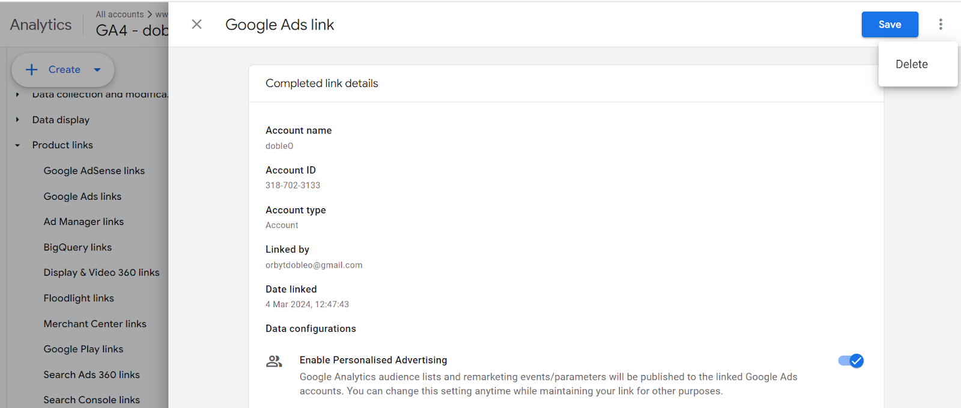Open Google Ads links in sidebar

coord(82,197)
